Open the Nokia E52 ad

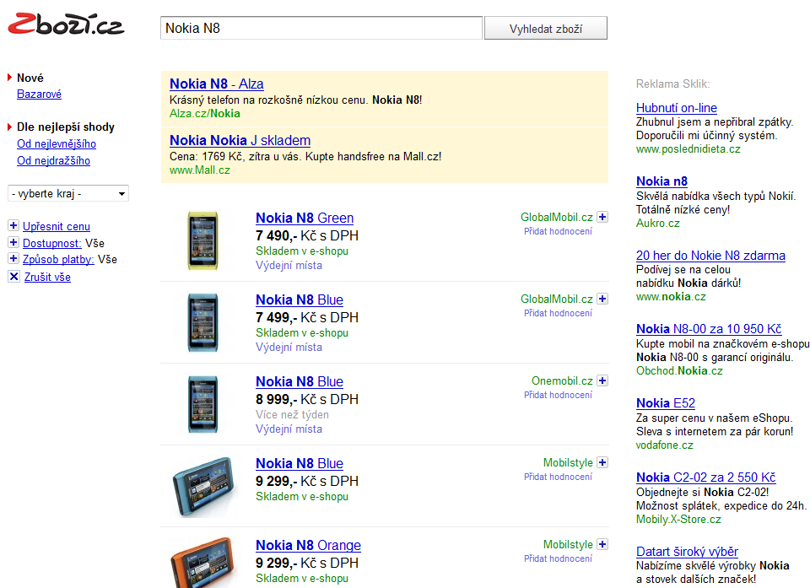(666, 403)
